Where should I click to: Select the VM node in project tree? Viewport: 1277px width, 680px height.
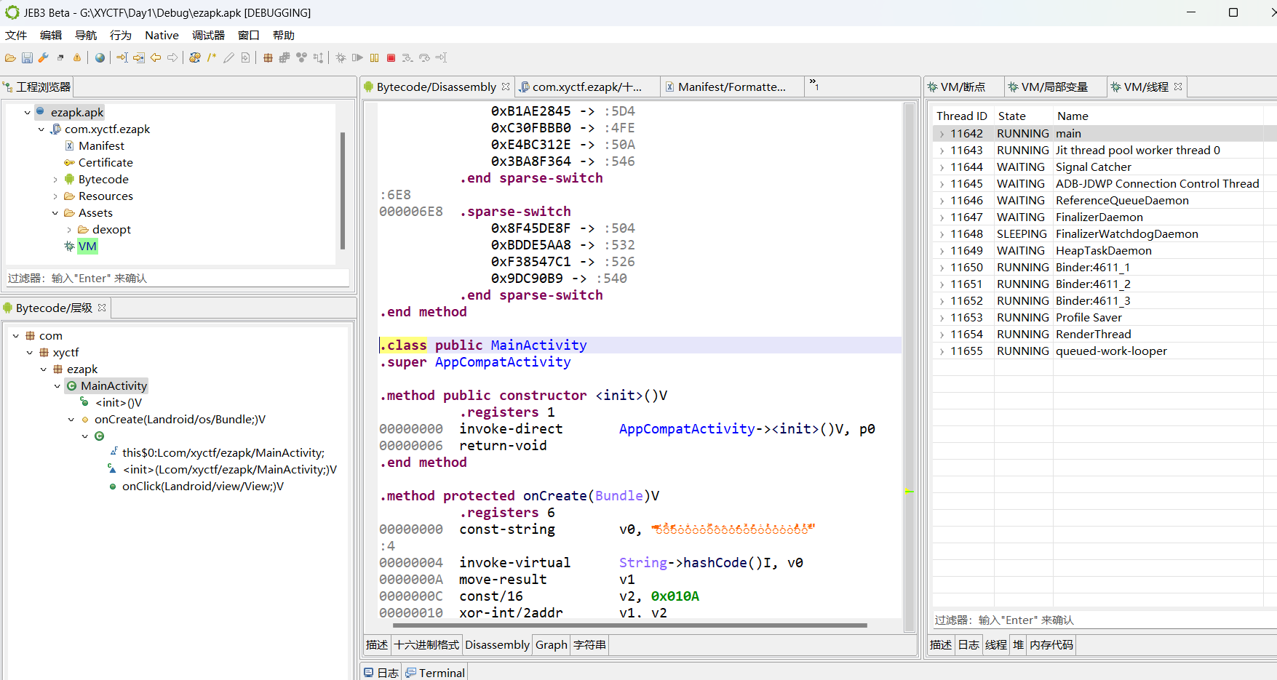87,247
